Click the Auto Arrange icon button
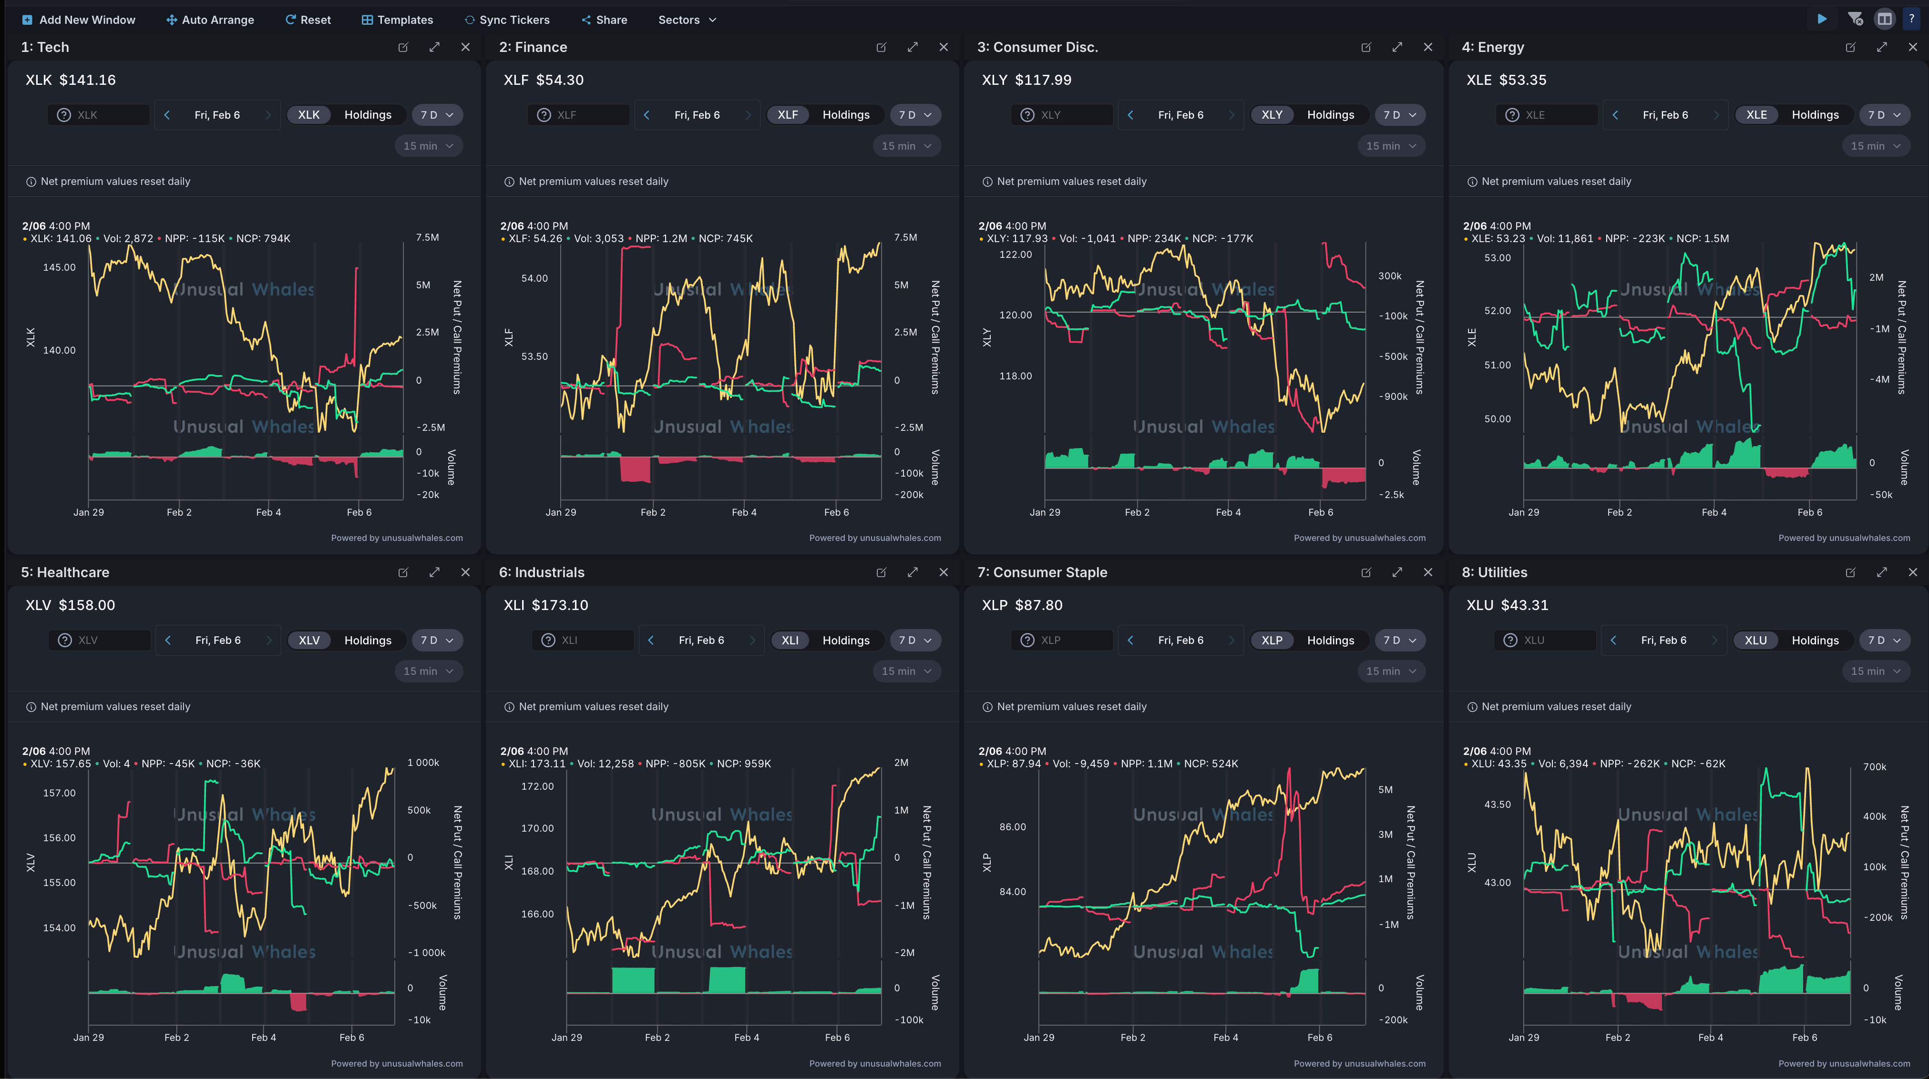Viewport: 1929px width, 1079px height. click(172, 20)
